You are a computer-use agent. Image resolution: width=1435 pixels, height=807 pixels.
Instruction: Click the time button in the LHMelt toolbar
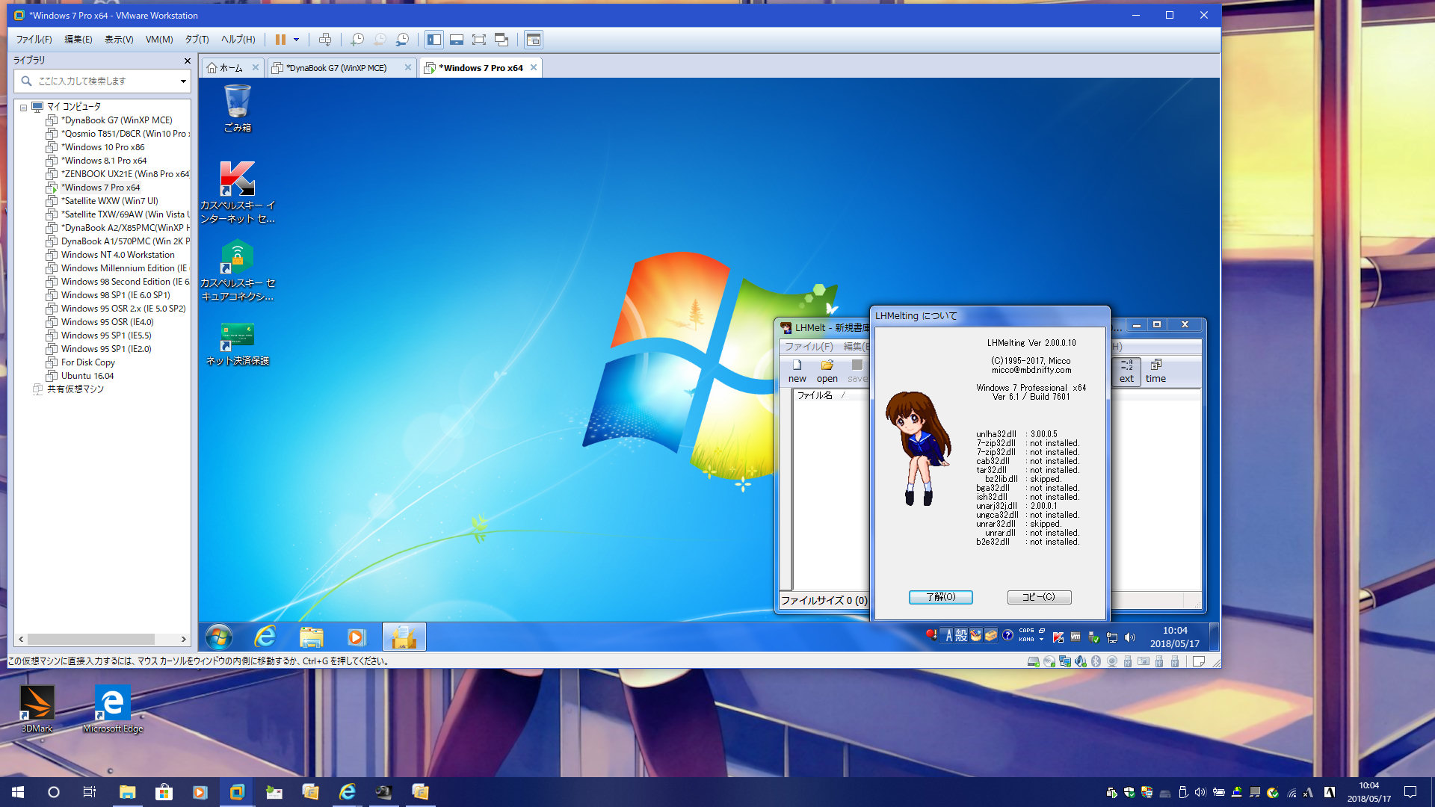[x=1155, y=371]
